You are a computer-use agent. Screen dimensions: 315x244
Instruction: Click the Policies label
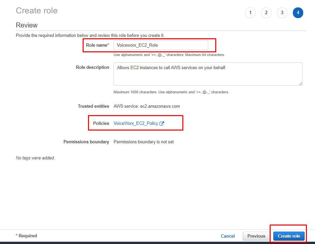[x=101, y=124]
